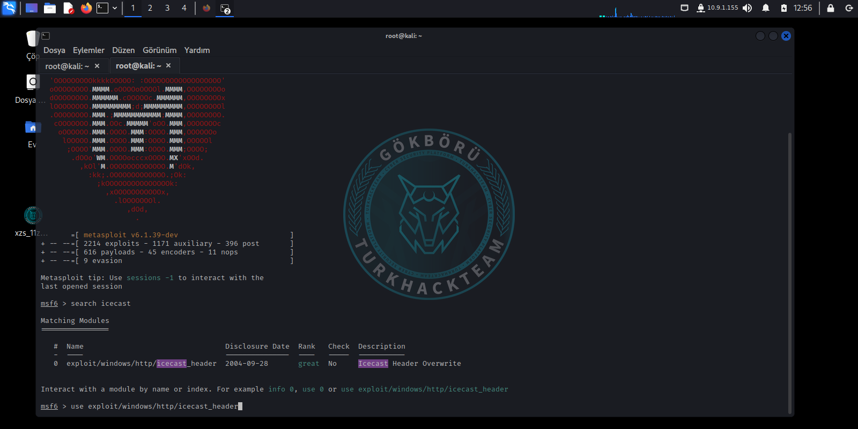Screen dimensions: 858x429
Task: Click the show desktop panel icon
Action: pyautogui.click(x=32, y=8)
